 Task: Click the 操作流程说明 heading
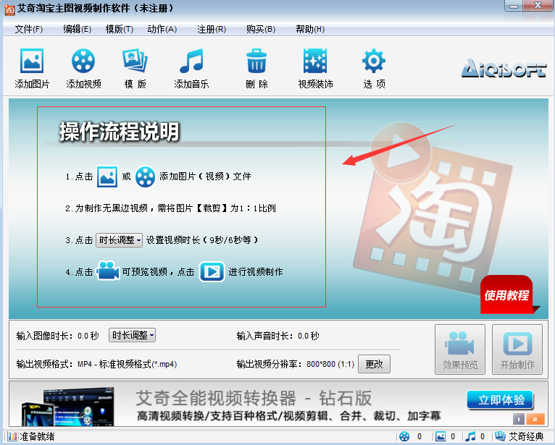[120, 131]
